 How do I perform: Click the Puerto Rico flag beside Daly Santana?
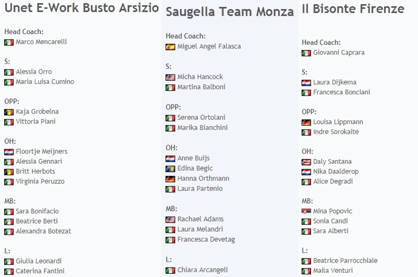pyautogui.click(x=306, y=162)
